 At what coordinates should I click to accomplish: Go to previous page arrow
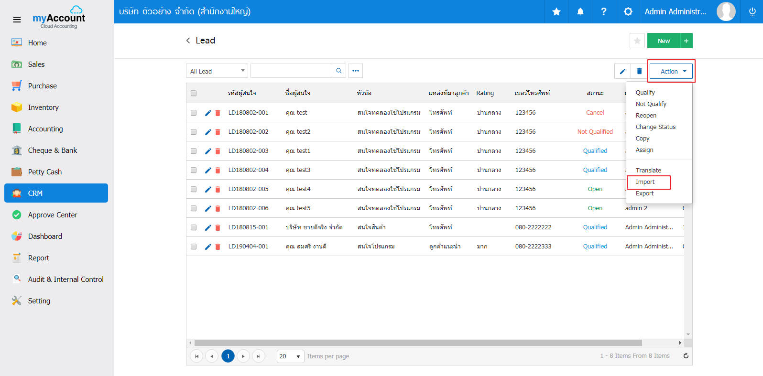click(x=212, y=356)
